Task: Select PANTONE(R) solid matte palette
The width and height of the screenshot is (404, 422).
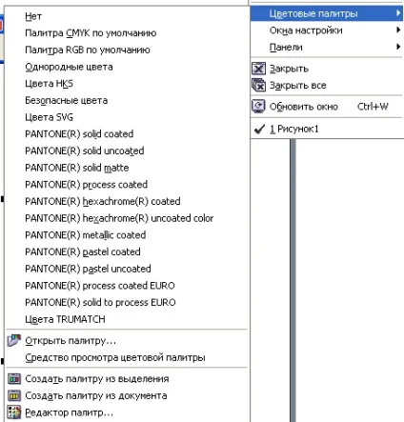Action: [127, 168]
